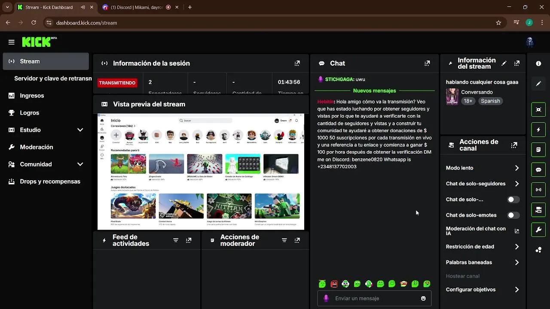
Task: Open Chat de solo-seguidores options
Action: pos(483,184)
